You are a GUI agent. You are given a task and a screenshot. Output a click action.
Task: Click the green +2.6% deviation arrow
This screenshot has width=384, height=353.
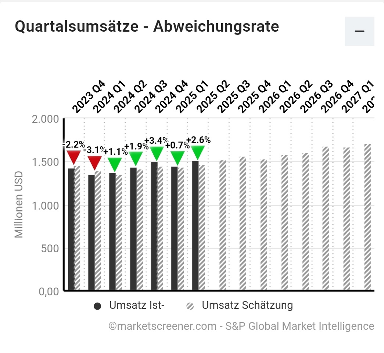coord(198,152)
